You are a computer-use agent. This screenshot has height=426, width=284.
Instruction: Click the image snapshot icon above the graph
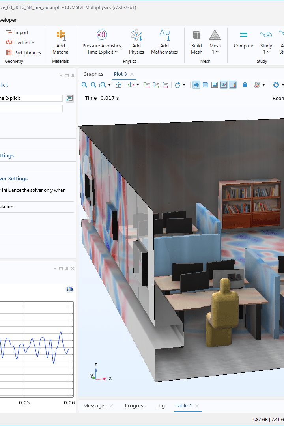tap(69, 290)
